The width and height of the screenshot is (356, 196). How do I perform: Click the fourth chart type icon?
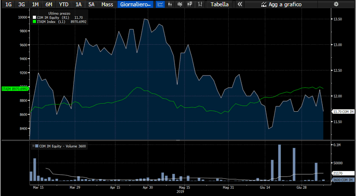(190, 4)
